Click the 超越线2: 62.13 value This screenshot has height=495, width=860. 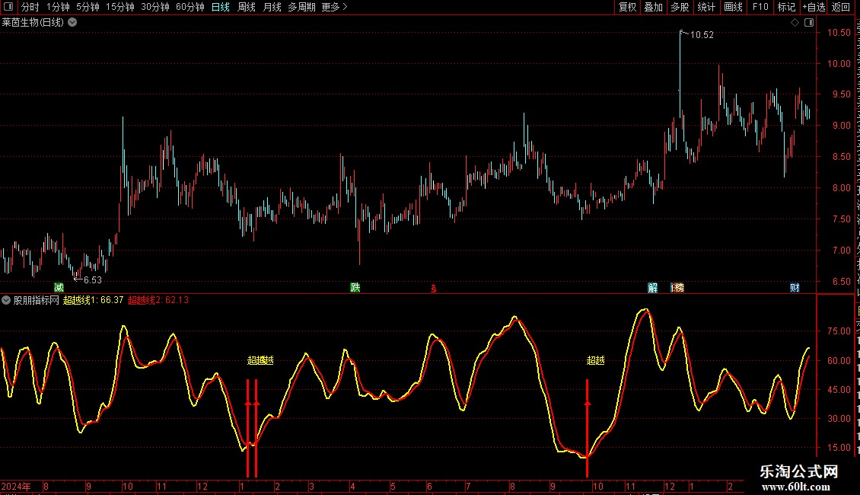point(158,300)
